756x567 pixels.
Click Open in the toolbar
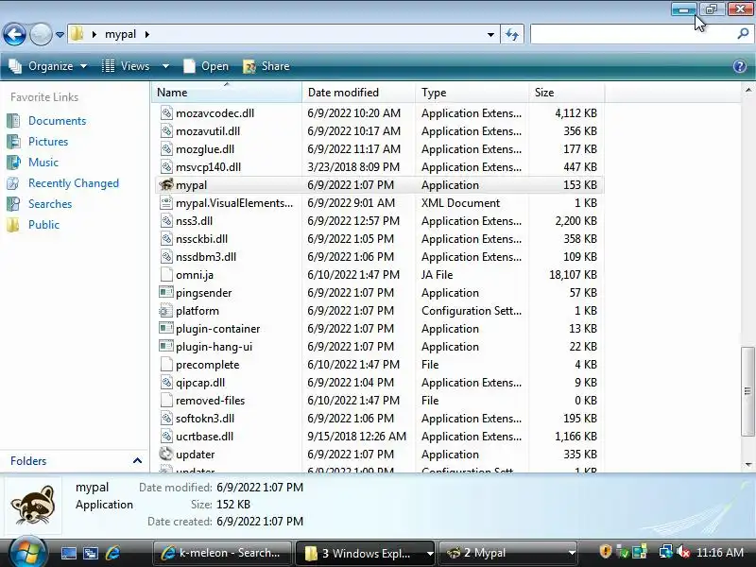click(206, 66)
